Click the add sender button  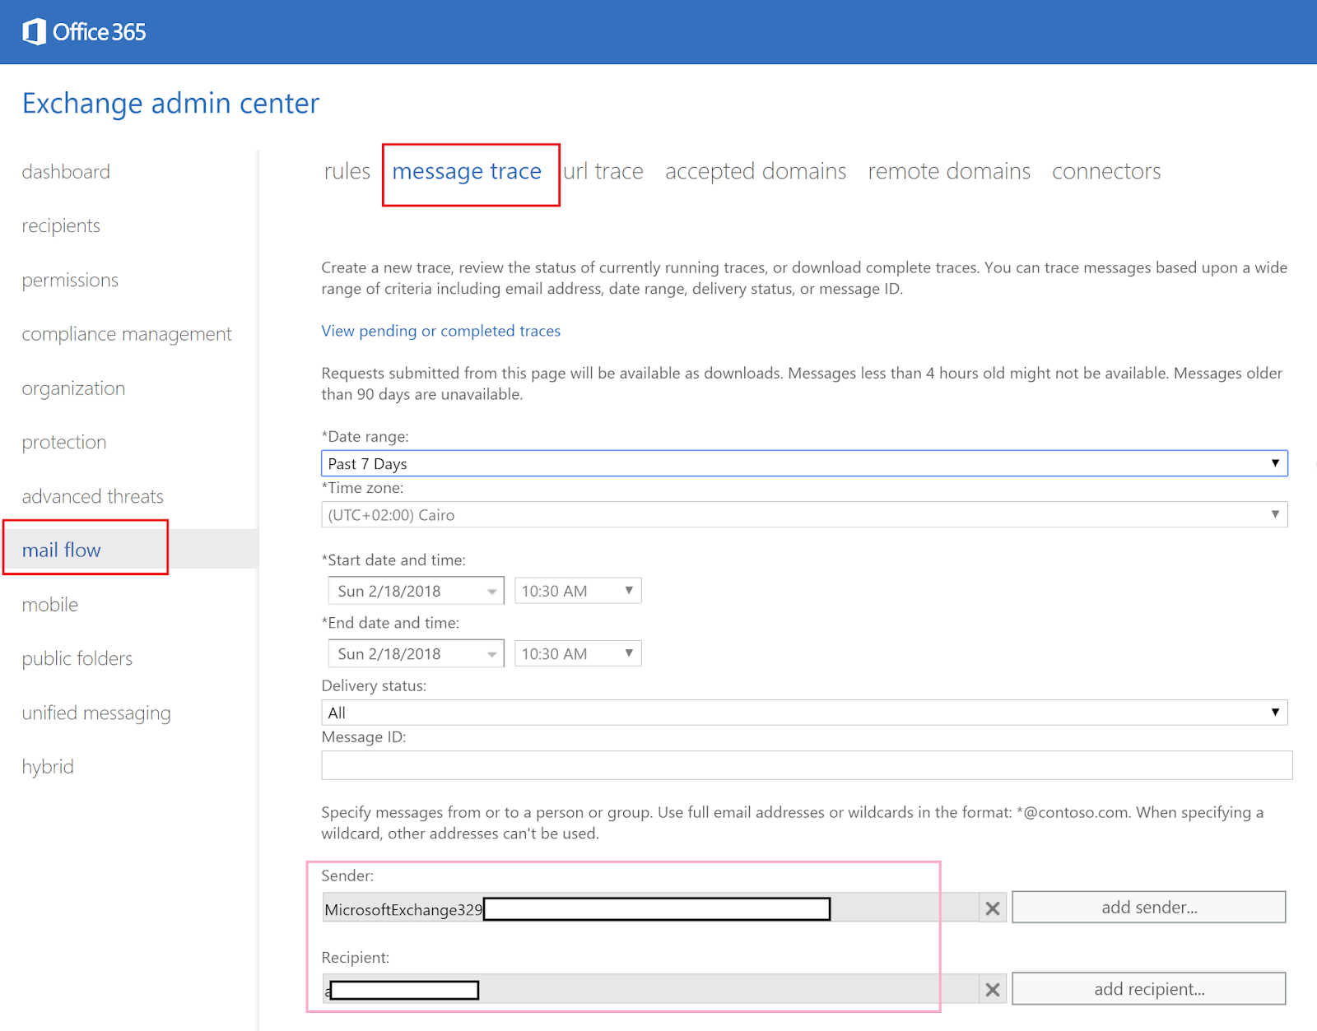[x=1149, y=907]
